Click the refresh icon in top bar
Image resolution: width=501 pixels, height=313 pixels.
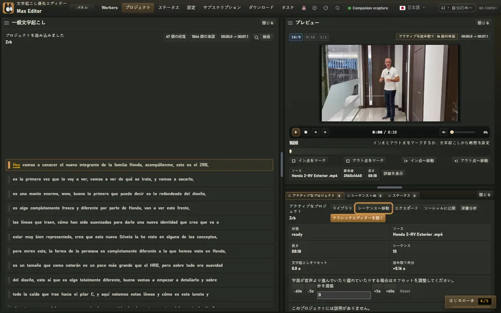coord(326,8)
